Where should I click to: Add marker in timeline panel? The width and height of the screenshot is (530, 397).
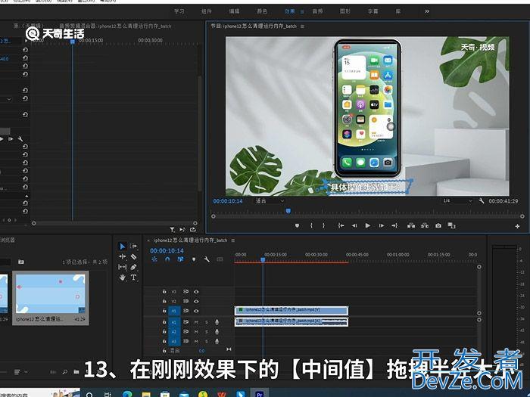[x=194, y=259]
